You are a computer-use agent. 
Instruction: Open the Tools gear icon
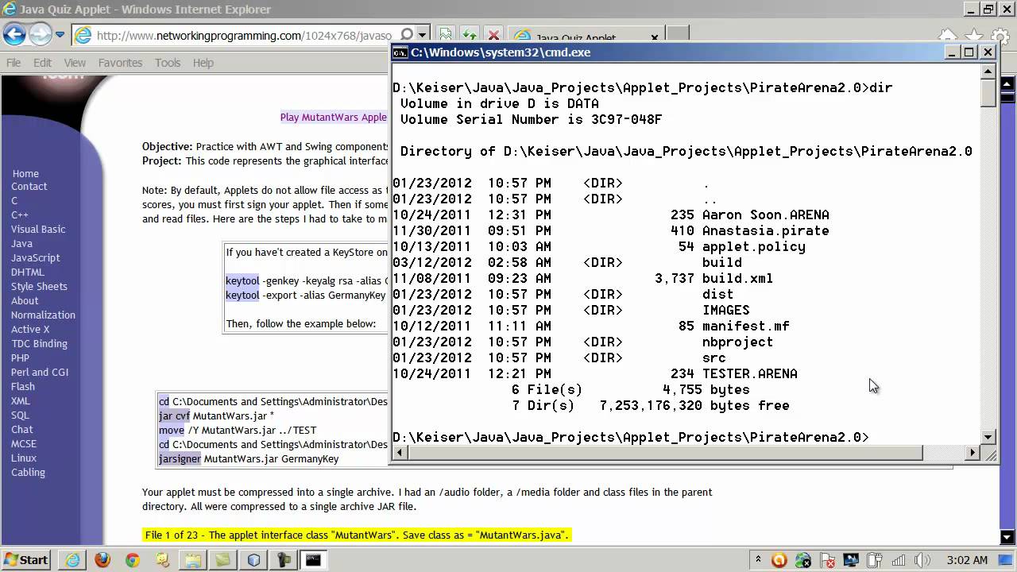1000,36
